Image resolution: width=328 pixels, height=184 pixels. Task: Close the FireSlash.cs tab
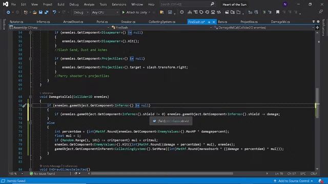(214, 22)
